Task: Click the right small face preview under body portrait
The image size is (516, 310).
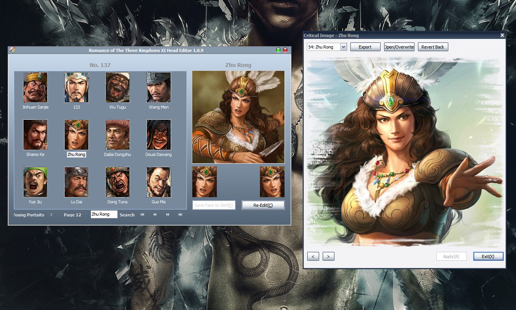Action: tap(272, 182)
